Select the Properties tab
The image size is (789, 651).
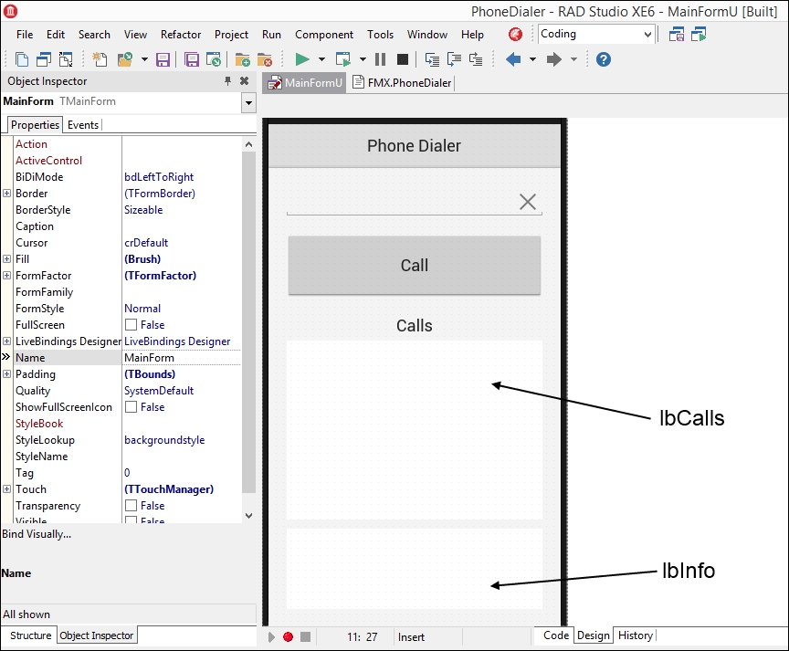(x=36, y=125)
